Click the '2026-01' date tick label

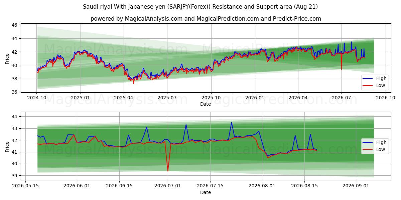click(x=255, y=98)
